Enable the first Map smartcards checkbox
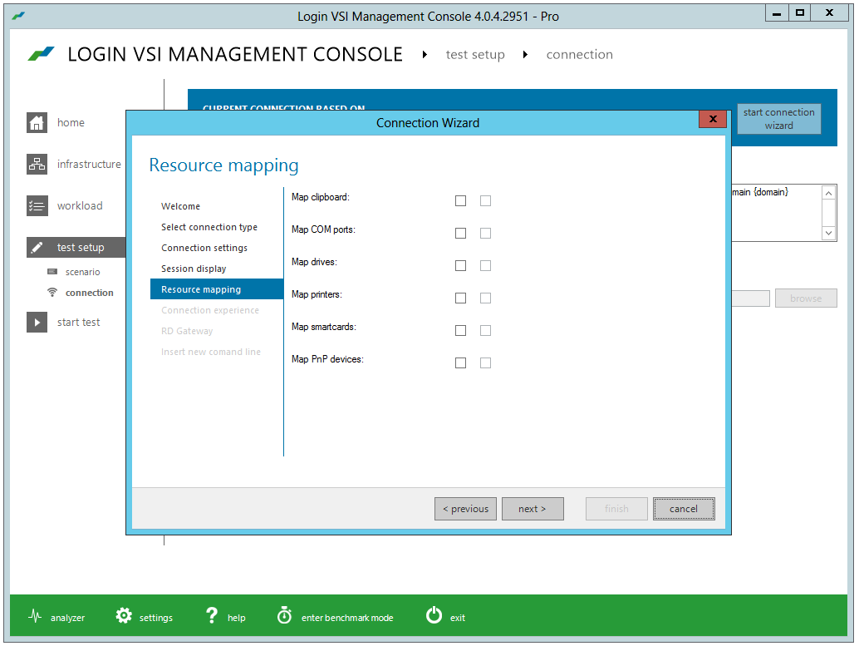The width and height of the screenshot is (859, 646). (x=461, y=330)
